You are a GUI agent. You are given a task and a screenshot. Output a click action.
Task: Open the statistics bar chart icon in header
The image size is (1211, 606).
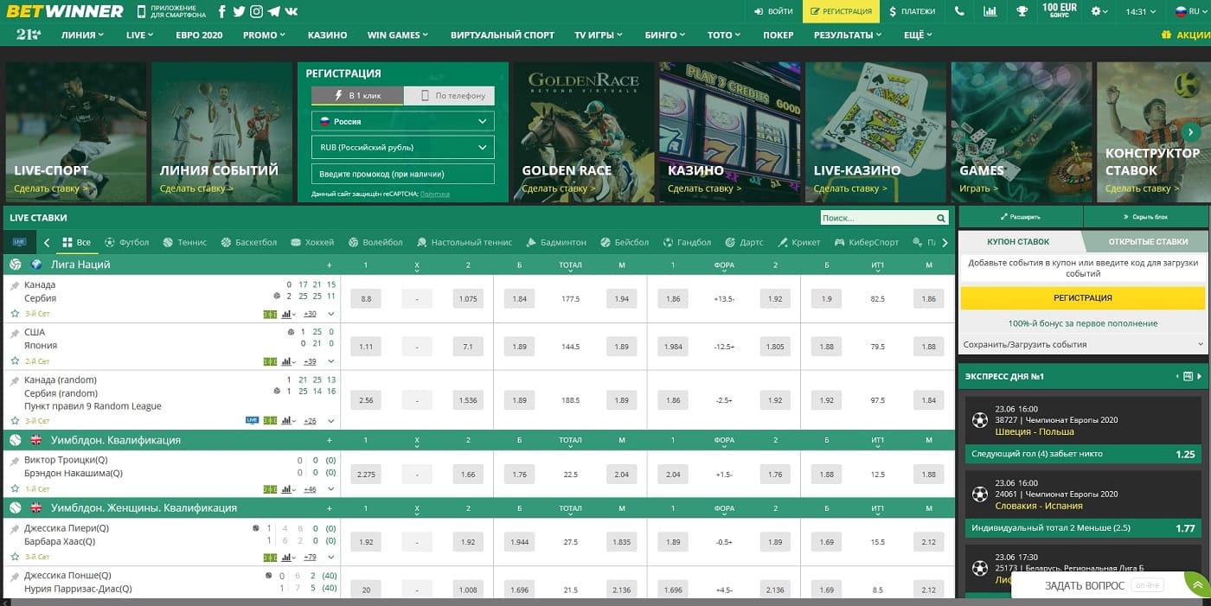pos(990,11)
